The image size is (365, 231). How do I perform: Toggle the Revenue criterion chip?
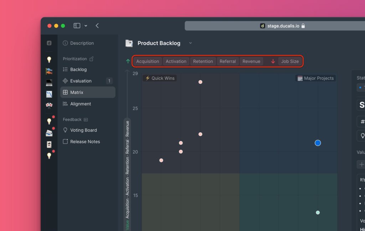tap(251, 61)
